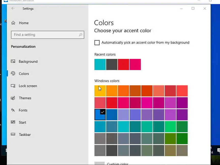The height and width of the screenshot is (165, 220).
Task: Select the teal recent color swatch
Action: [x=100, y=64]
